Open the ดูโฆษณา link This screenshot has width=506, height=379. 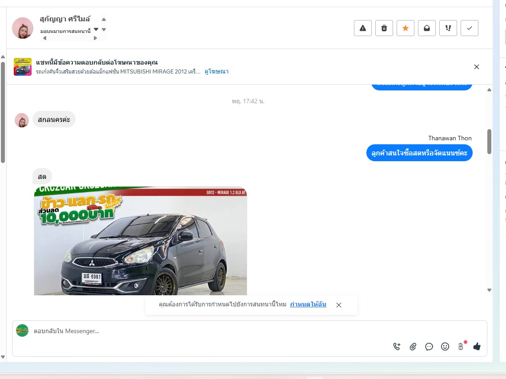click(217, 71)
